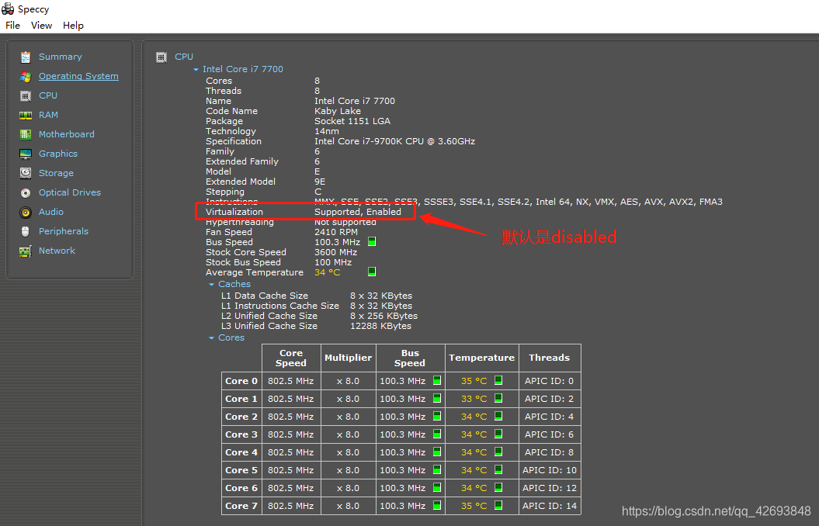Click the Code Name value 'Kaby Lake'

338,111
